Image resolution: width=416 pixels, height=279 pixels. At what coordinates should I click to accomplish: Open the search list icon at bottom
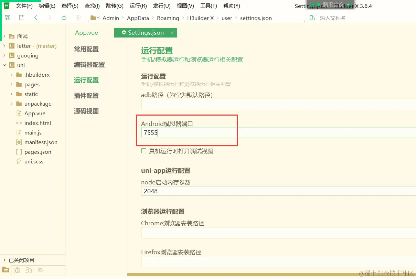29,270
